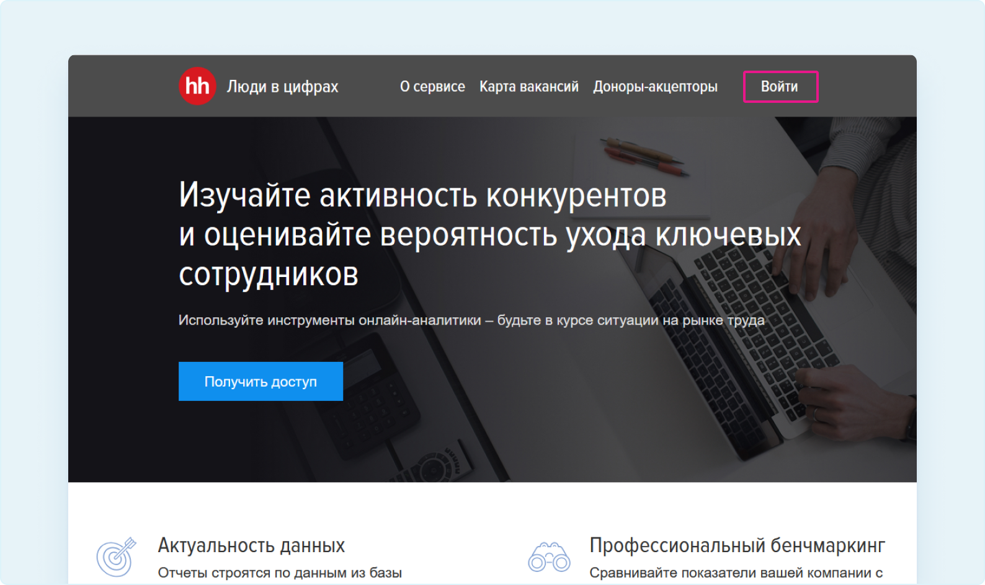The image size is (985, 585).
Task: Click the Войти login button
Action: click(780, 87)
